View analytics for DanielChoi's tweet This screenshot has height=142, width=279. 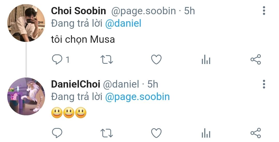click(206, 133)
